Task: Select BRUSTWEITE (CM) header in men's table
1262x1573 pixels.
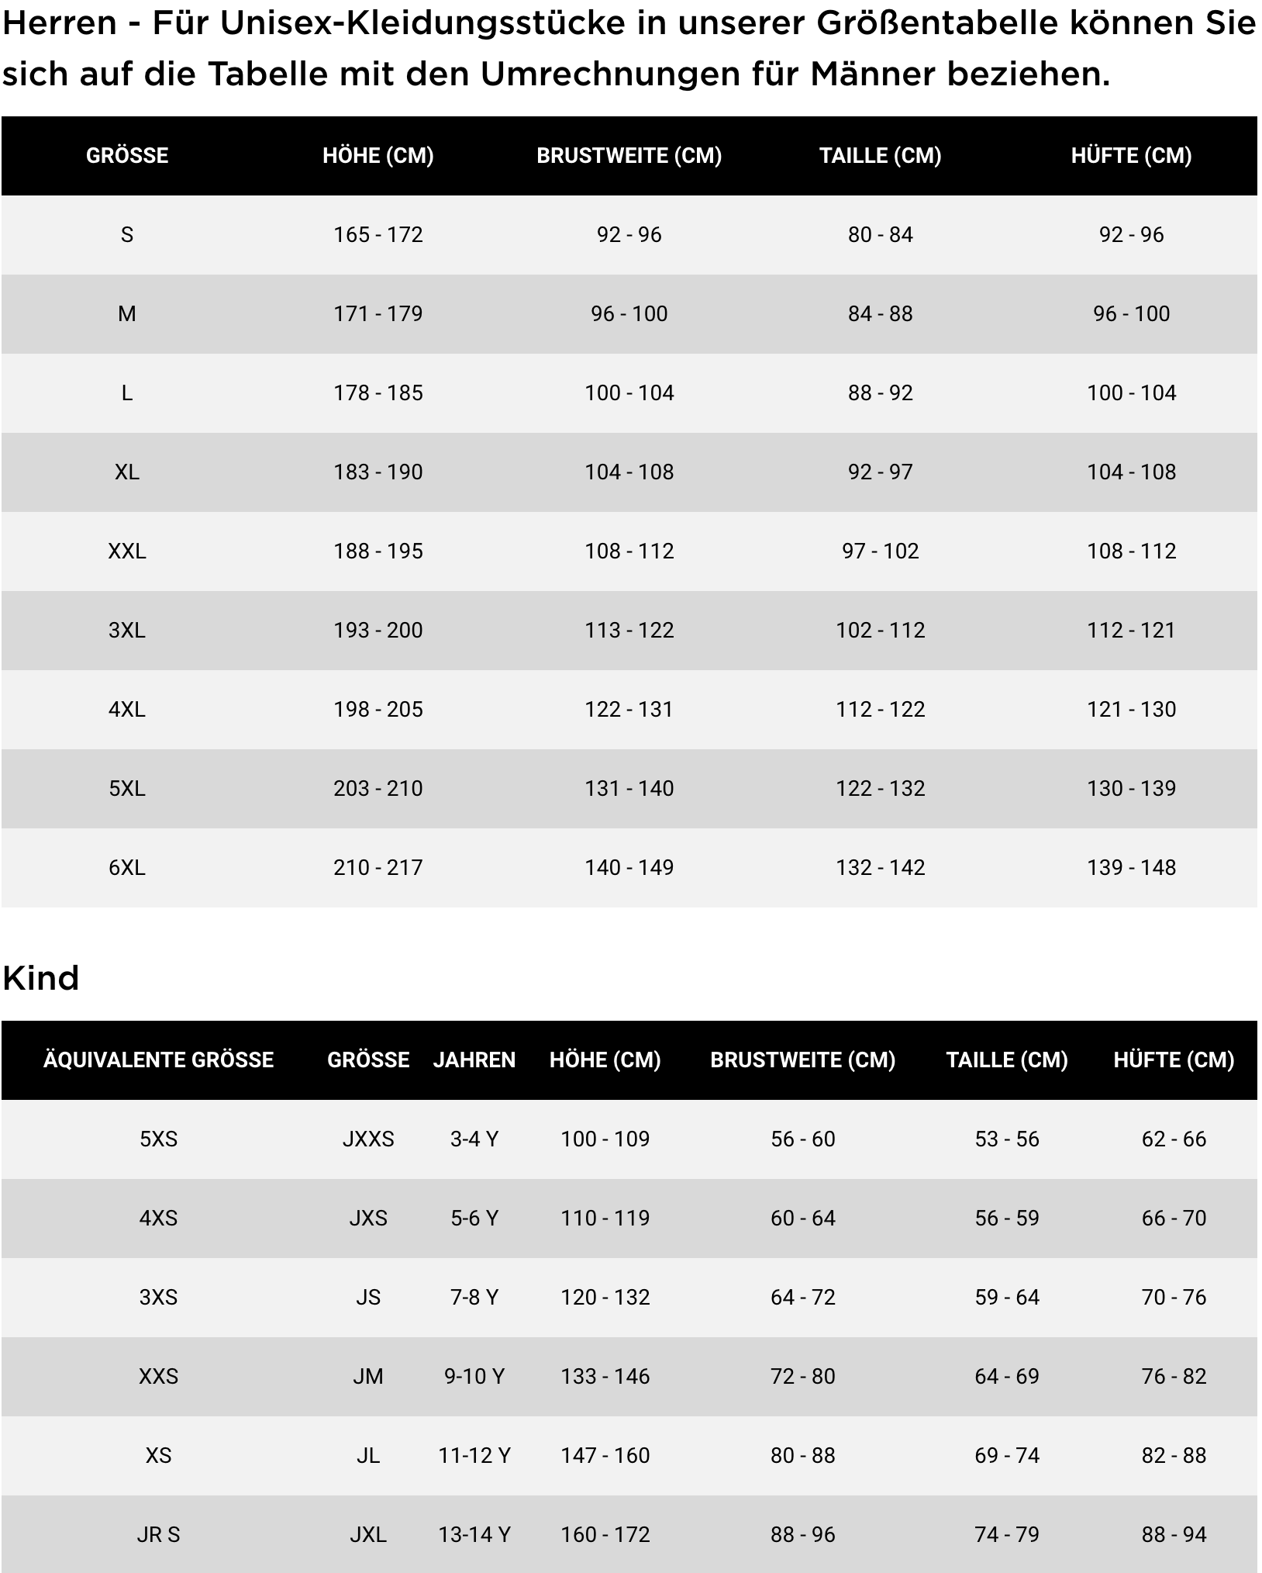Action: coord(629,156)
